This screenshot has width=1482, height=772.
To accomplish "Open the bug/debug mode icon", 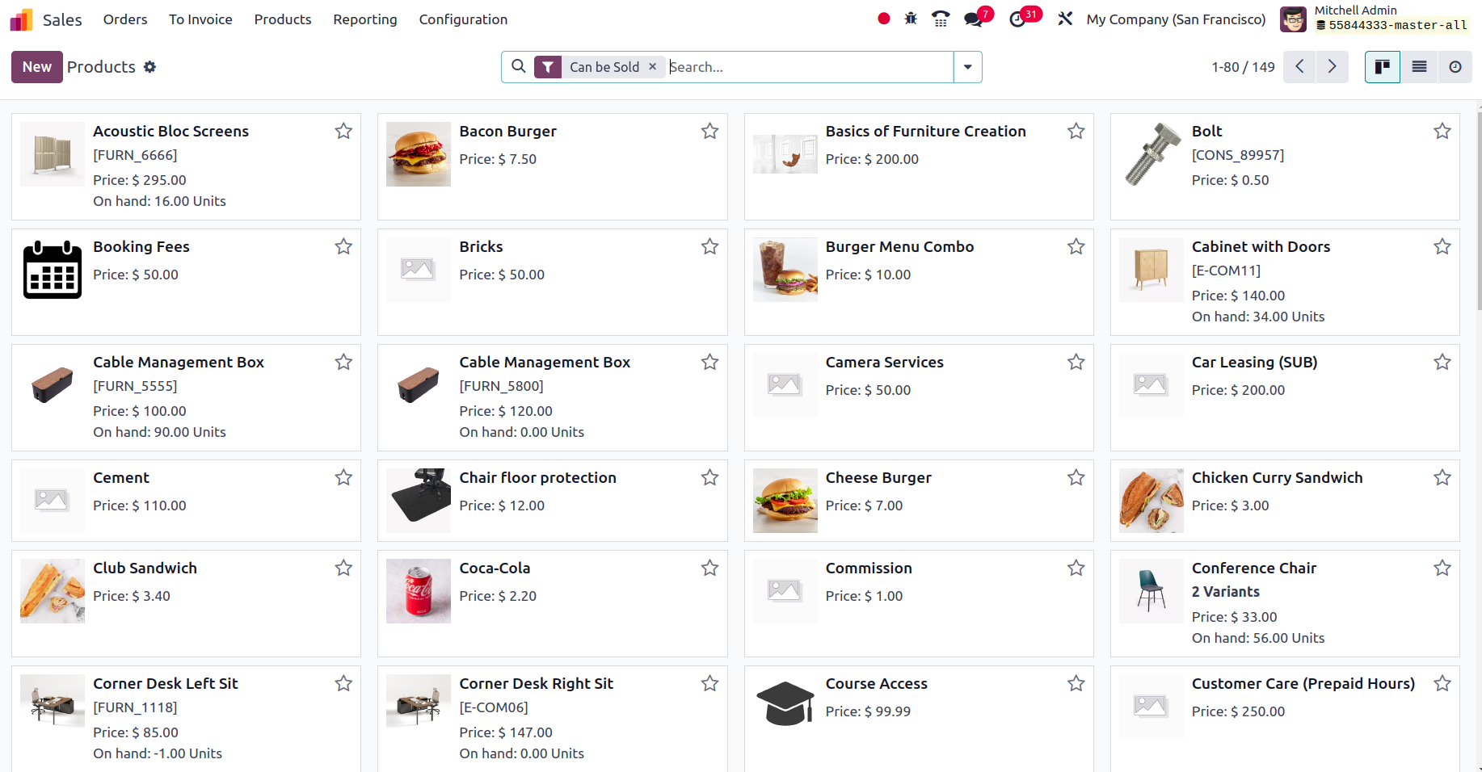I will 911,19.
